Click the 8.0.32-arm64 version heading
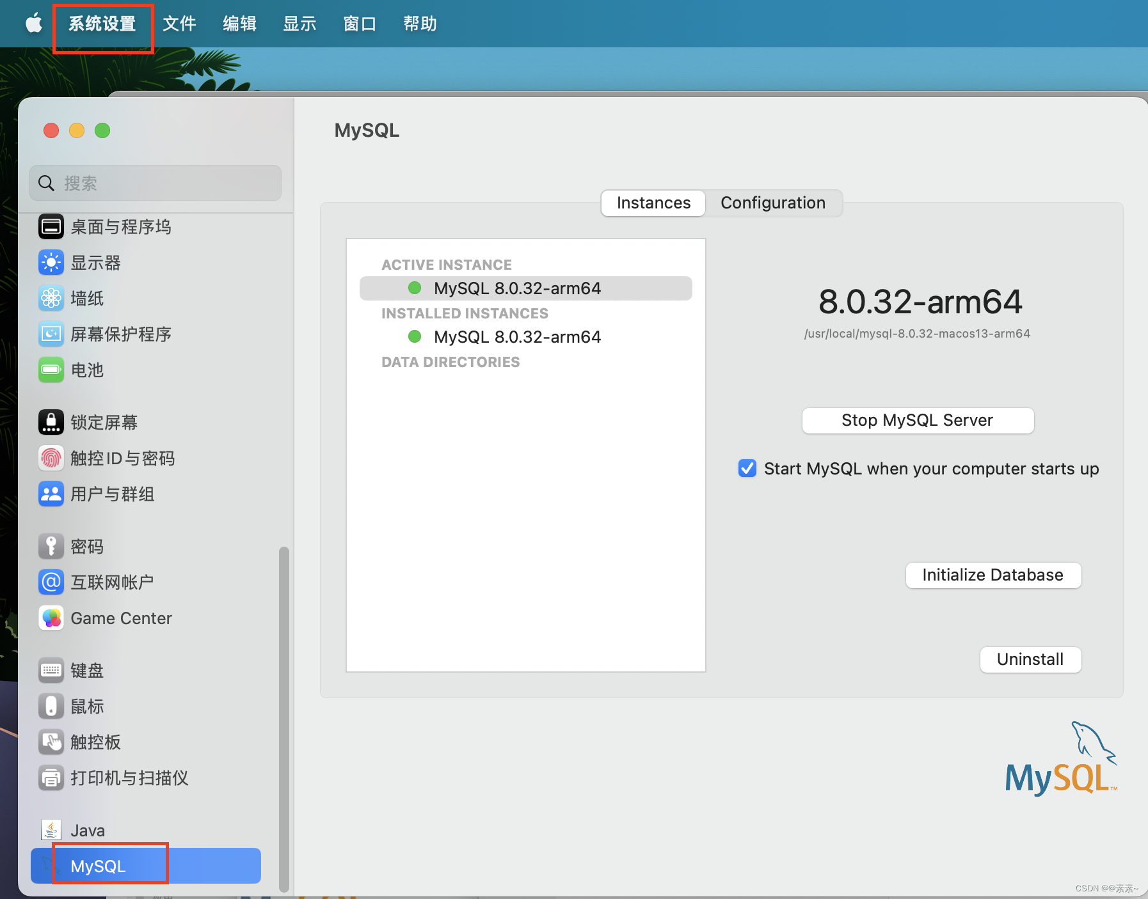1148x899 pixels. (x=920, y=301)
